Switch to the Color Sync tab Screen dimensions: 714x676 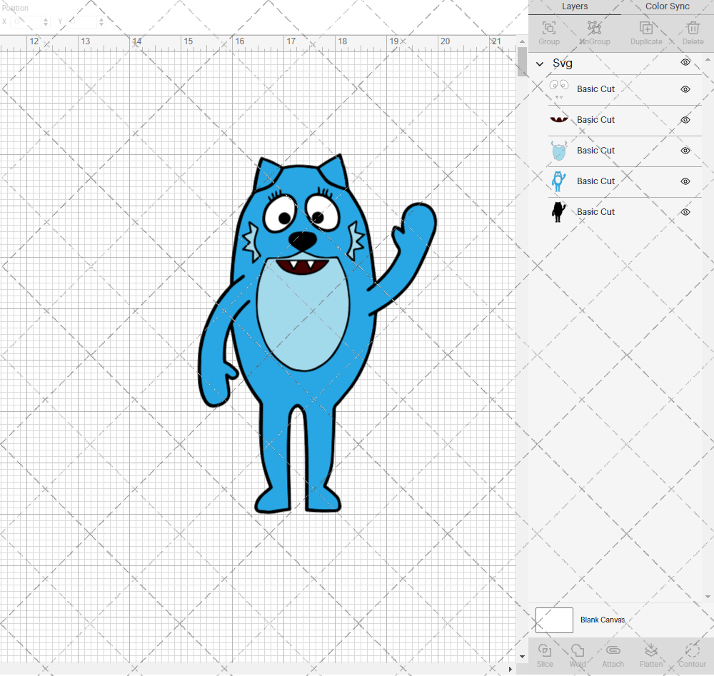667,6
